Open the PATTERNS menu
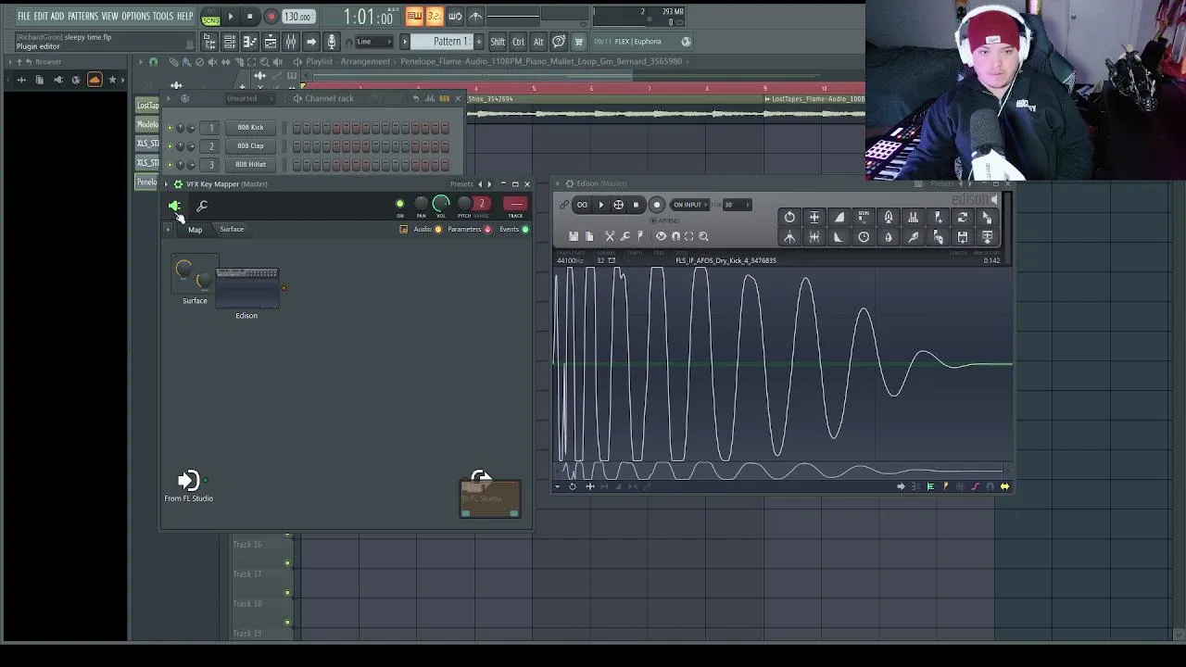Viewport: 1186px width, 667px height. [x=82, y=17]
